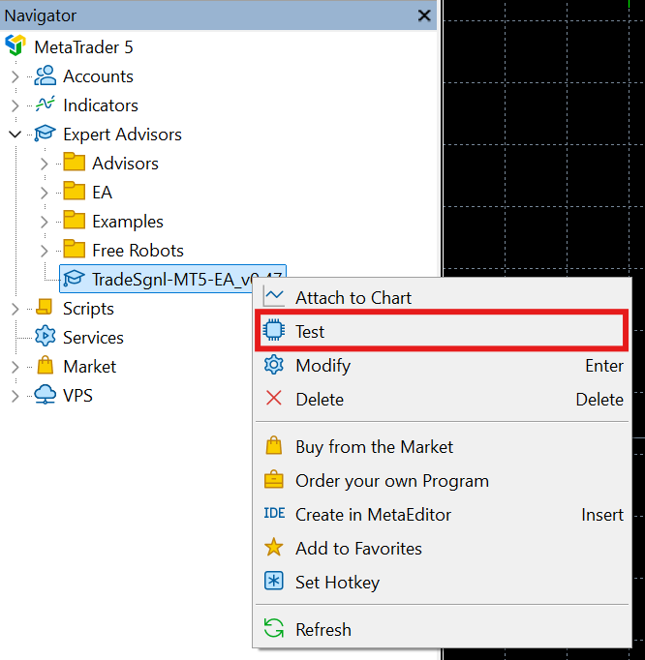
Task: Select Set Hotkey menu entry
Action: click(442, 583)
